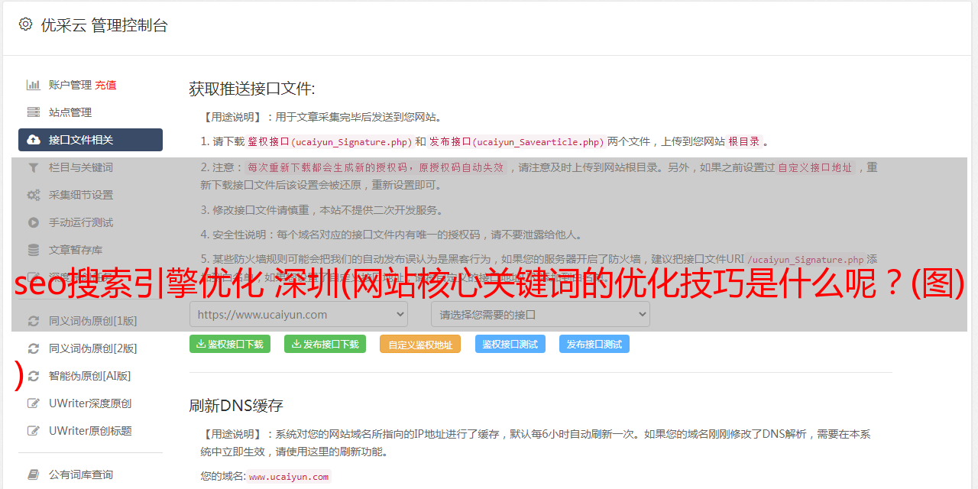The height and width of the screenshot is (489, 978).
Task: Click the refresh icon for 智能伪原创[AI版]
Action: pos(34,376)
